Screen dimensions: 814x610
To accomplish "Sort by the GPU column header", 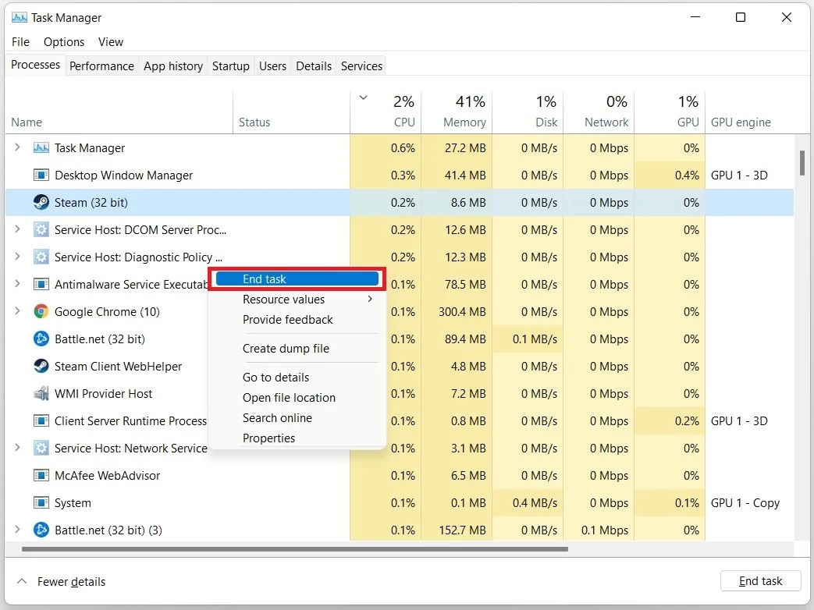I will pyautogui.click(x=670, y=112).
